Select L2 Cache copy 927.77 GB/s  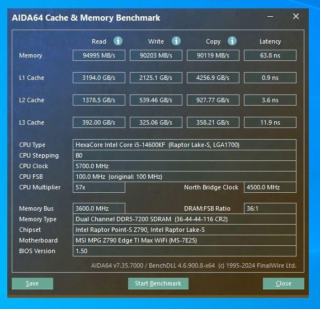point(213,100)
